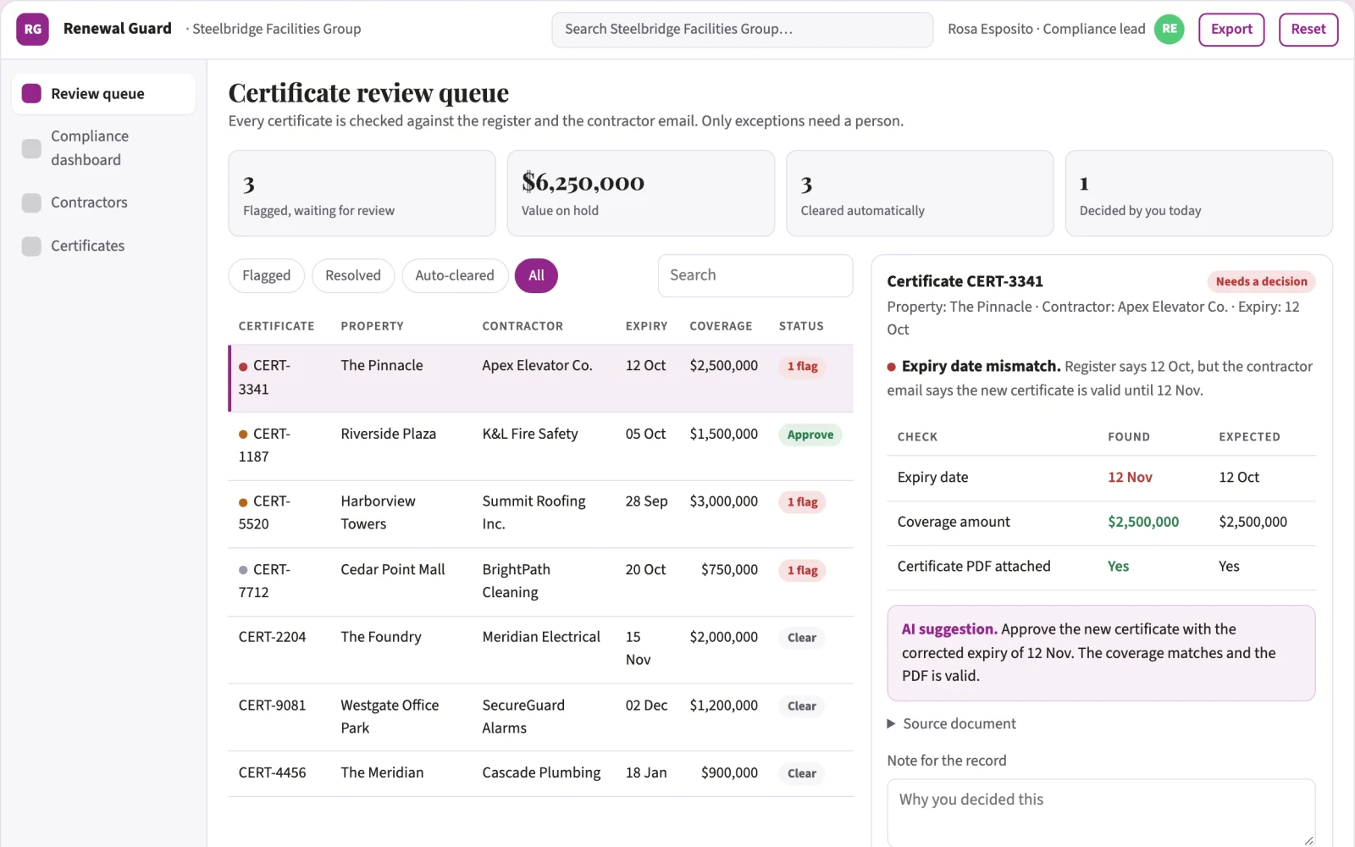This screenshot has height=847, width=1355.
Task: Select the CERT-1187 Riverside Plaza row
Action: click(x=540, y=446)
